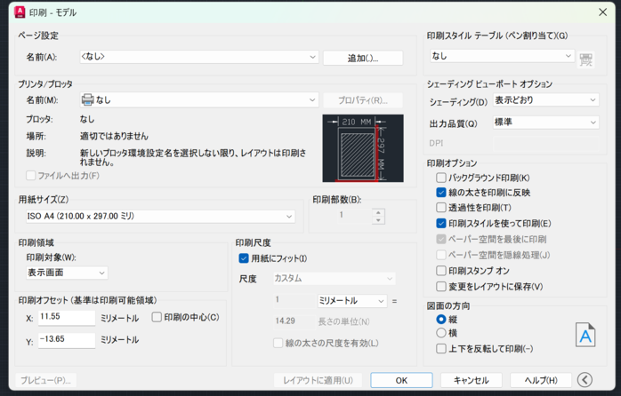
Task: Open the ミリメートル scale unit dropdown
Action: (x=351, y=301)
